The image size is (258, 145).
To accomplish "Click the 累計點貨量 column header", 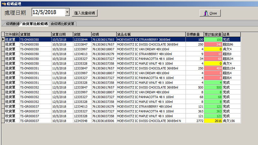I will pyautogui.click(x=213, y=34).
